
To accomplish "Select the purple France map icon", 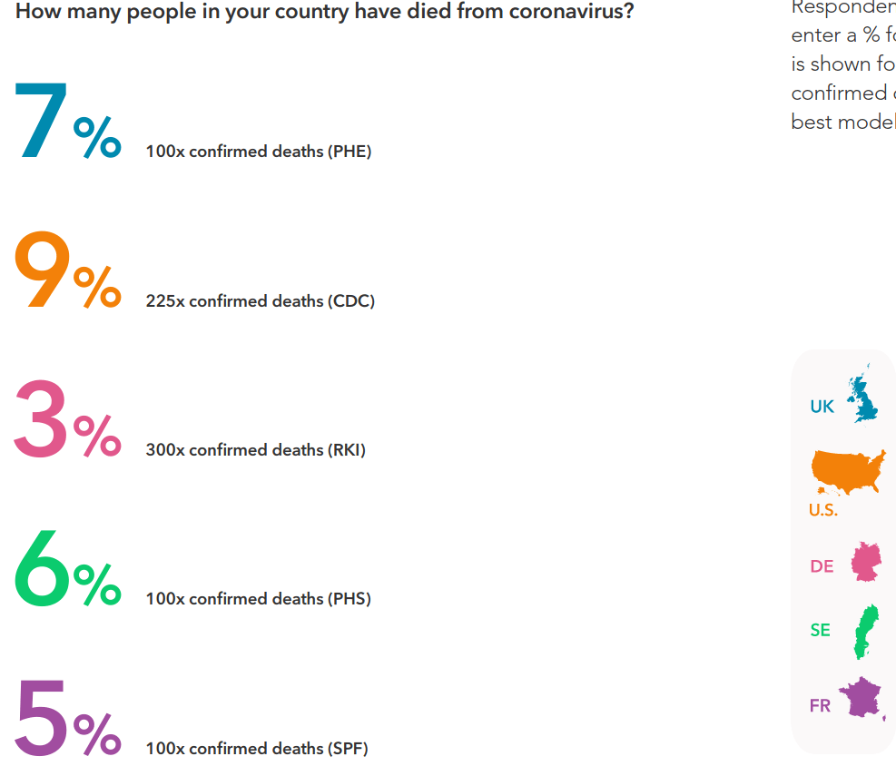I will (x=861, y=698).
